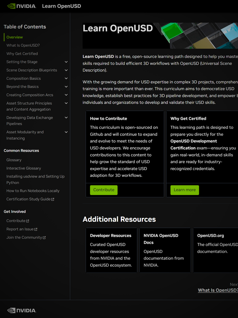Click external link icon beside Report an Issue
Viewport: 238px width, 318px height.
tap(36, 229)
